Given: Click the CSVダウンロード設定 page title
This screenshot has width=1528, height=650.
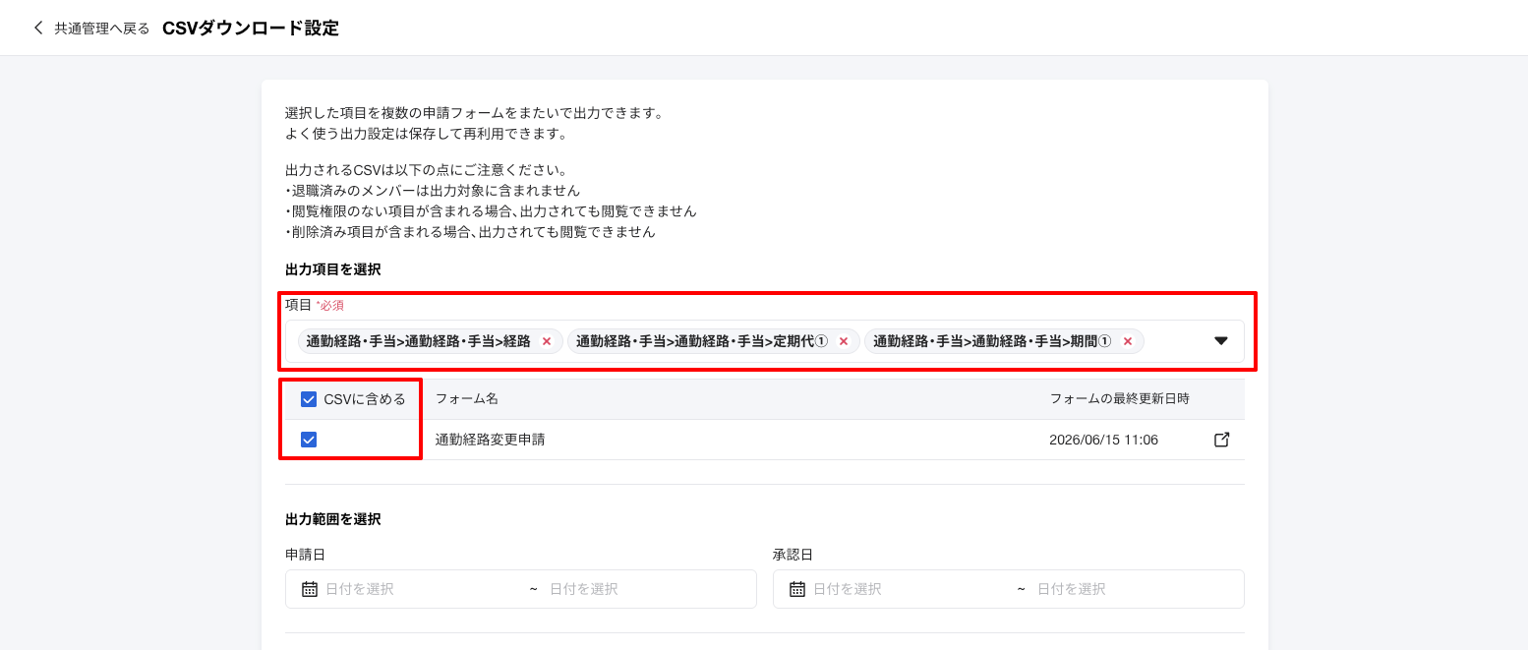Looking at the screenshot, I should pyautogui.click(x=251, y=28).
